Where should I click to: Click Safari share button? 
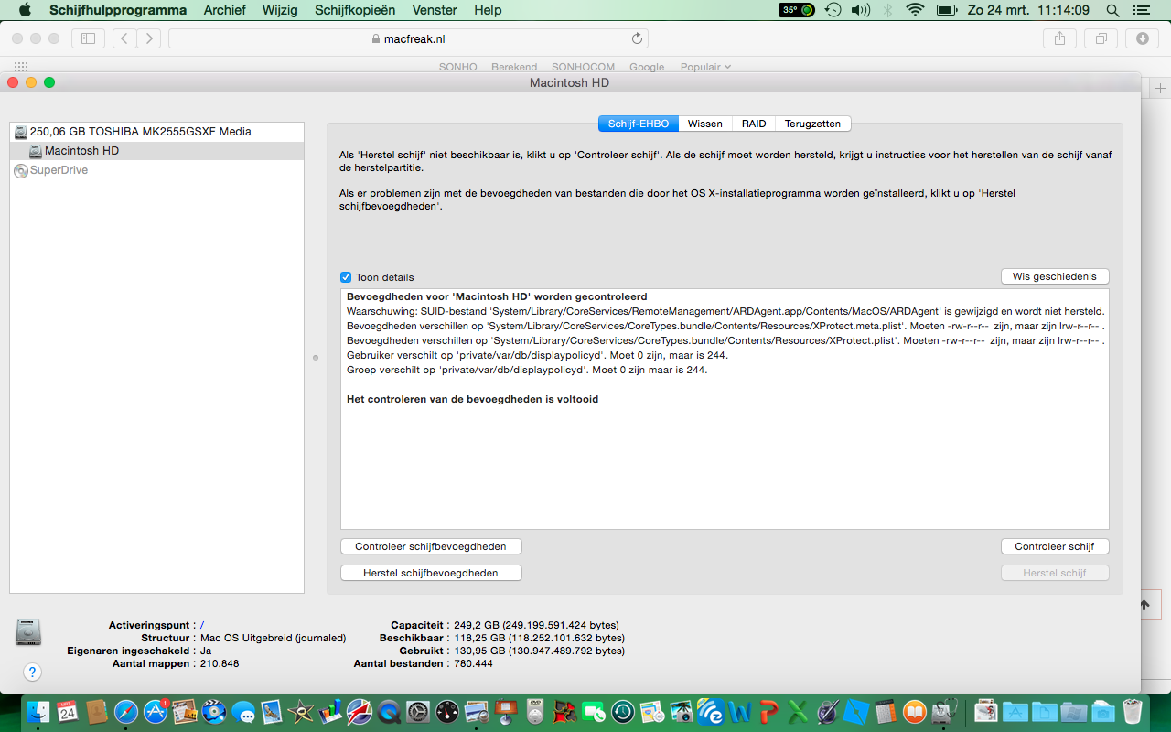(1059, 38)
